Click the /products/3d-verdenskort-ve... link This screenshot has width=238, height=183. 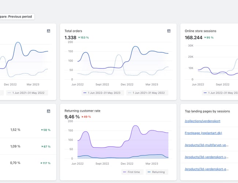point(207,157)
